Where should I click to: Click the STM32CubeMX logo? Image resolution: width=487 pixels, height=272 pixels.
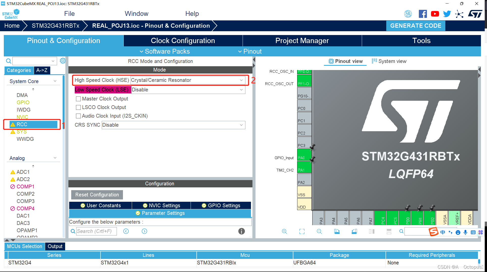point(11,14)
